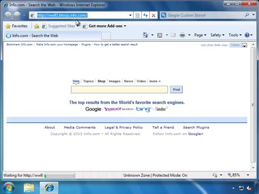Image resolution: width=259 pixels, height=194 pixels.
Task: Select the Images search tab
Action: click(x=114, y=81)
